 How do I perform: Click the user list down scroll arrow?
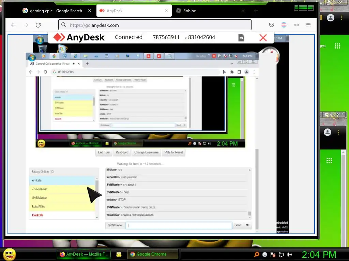[97, 217]
